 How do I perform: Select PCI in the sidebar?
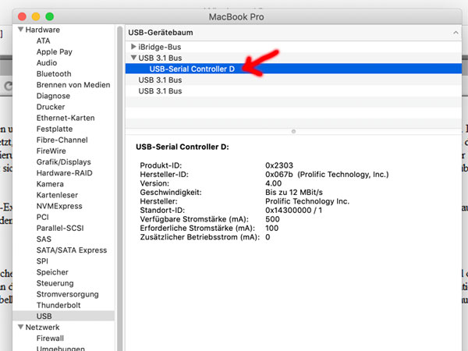[x=42, y=218]
